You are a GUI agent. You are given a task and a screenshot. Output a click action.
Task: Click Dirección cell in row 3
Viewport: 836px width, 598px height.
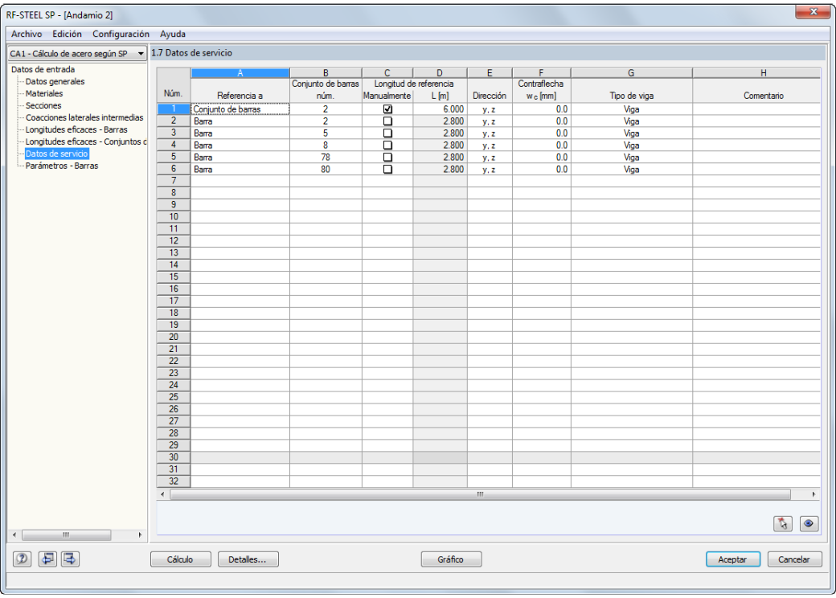[x=489, y=133]
